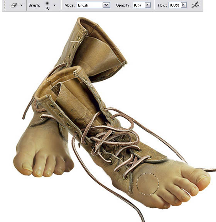Screen dimensions: 216x222
Task: Focus the Flow field showing 100%
Action: tap(175, 5)
